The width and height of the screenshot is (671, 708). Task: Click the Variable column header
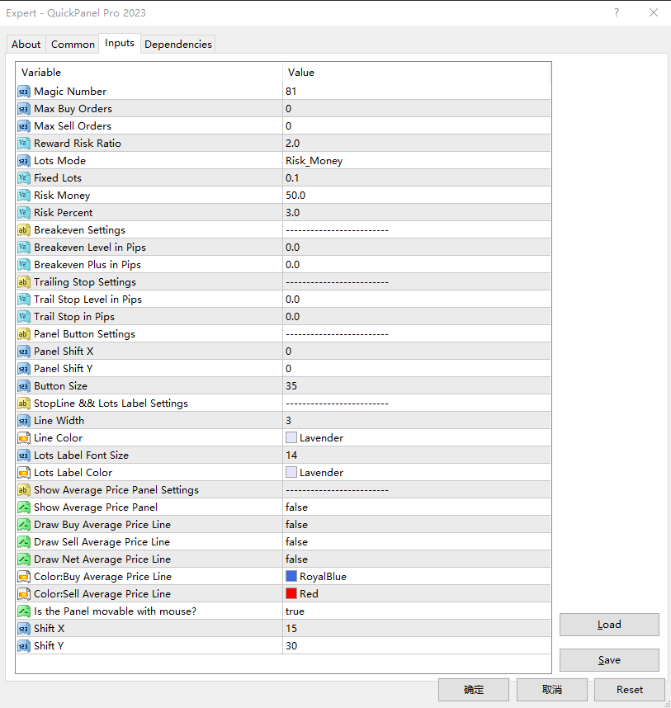click(x=149, y=73)
